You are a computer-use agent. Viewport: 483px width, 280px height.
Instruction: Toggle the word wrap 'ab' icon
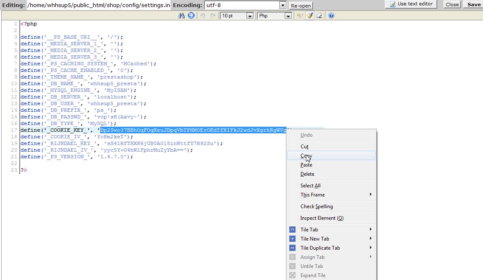coord(299,16)
